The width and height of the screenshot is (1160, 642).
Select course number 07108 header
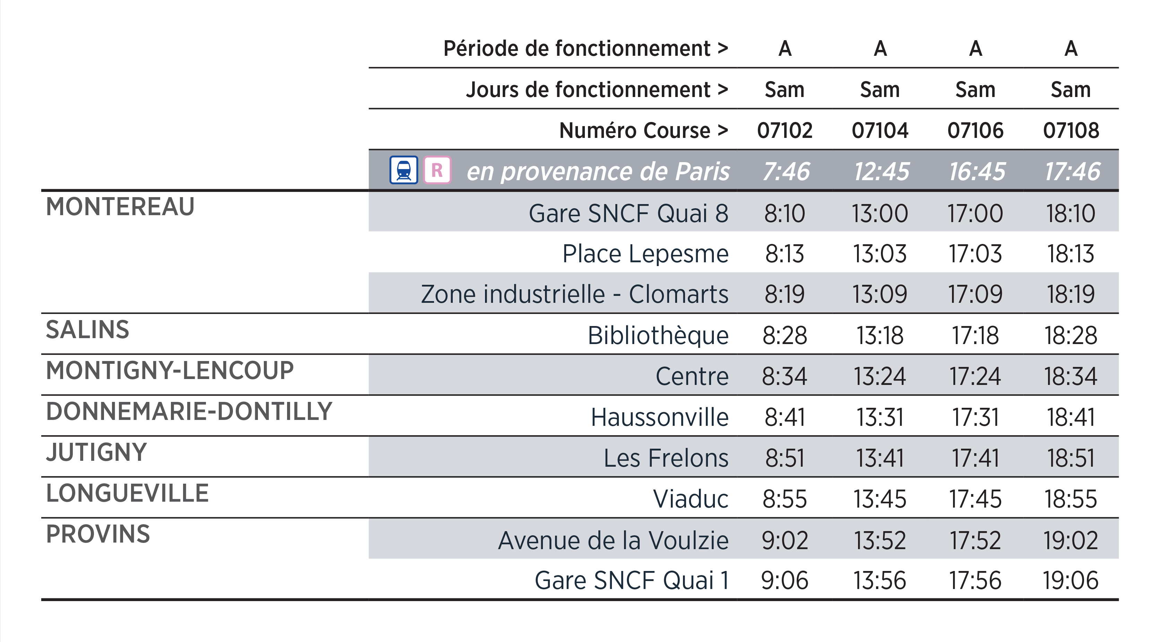(1071, 131)
